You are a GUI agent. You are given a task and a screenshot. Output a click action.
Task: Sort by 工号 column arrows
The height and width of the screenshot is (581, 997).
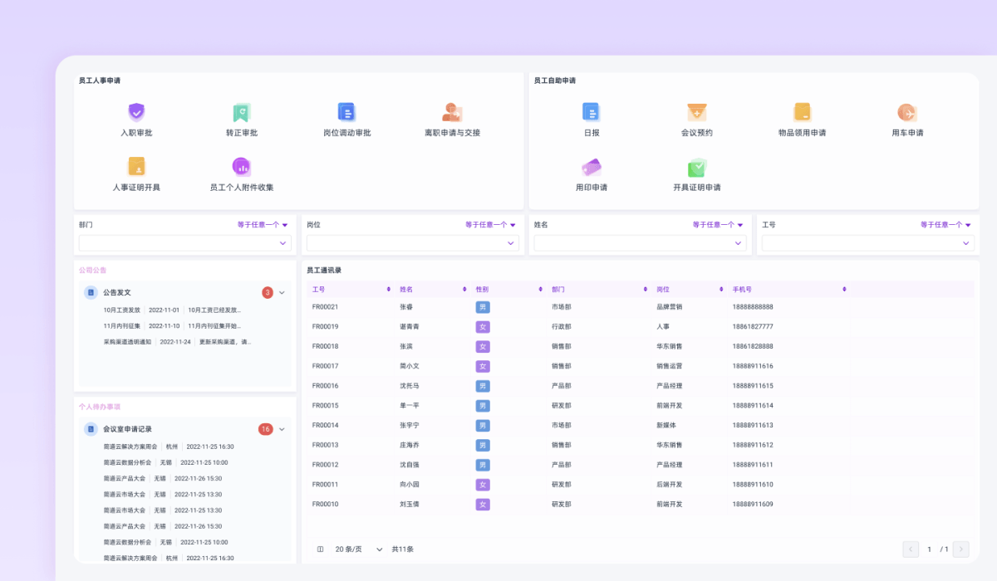point(389,290)
